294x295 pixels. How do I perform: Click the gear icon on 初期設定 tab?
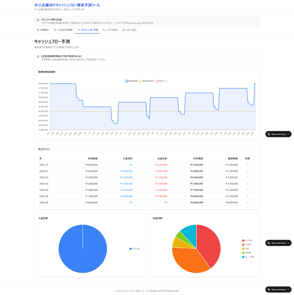[x=38, y=30]
